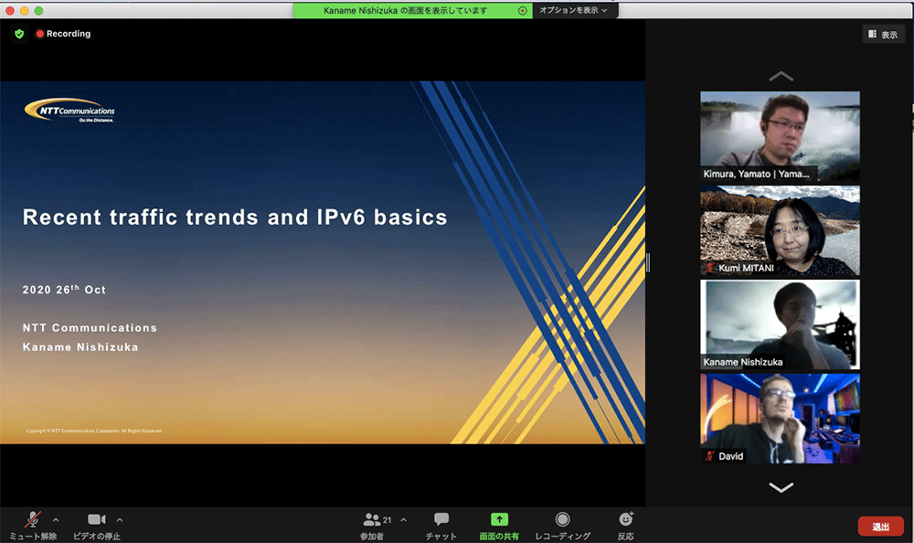Click the green shield encryption icon
This screenshot has height=543, width=914.
pos(19,34)
